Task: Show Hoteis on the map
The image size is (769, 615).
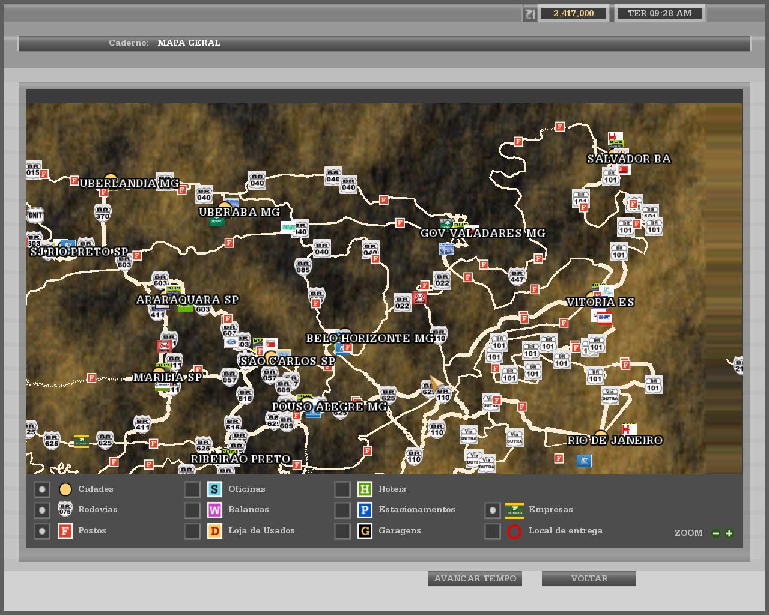Action: 342,489
